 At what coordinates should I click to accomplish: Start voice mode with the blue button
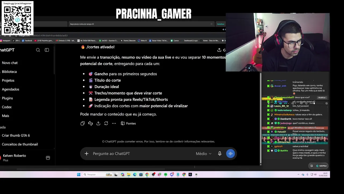230,154
